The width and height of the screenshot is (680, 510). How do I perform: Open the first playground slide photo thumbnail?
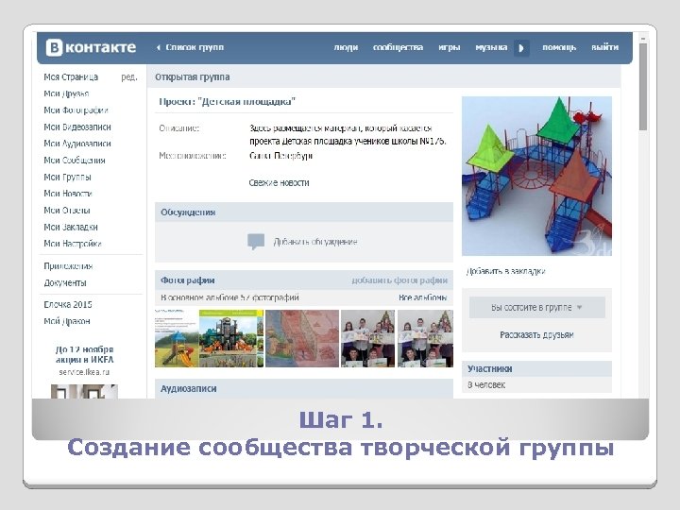point(177,338)
